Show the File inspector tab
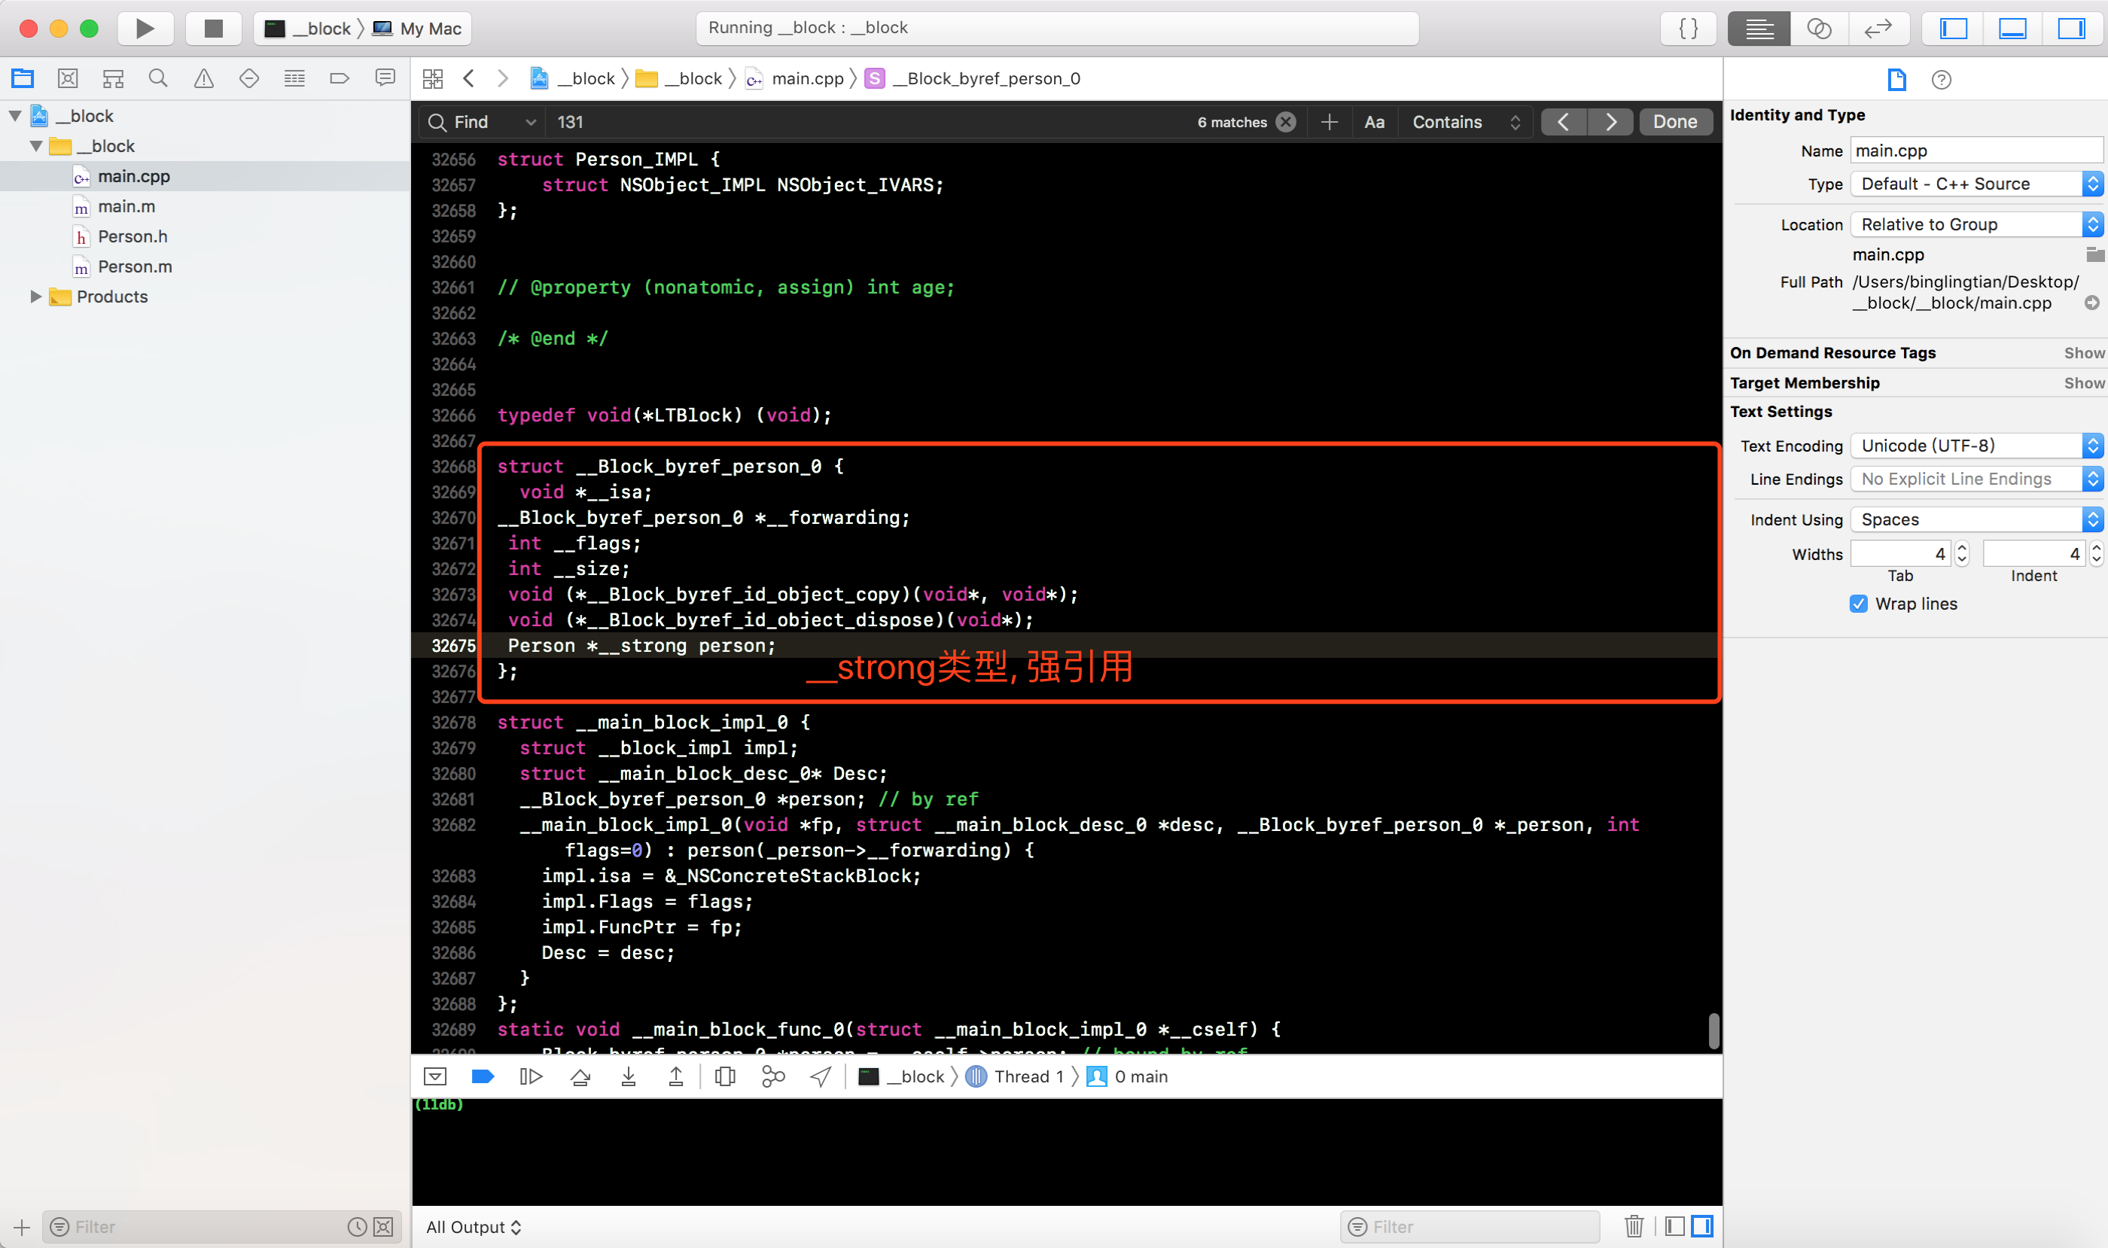This screenshot has height=1248, width=2108. tap(1897, 80)
